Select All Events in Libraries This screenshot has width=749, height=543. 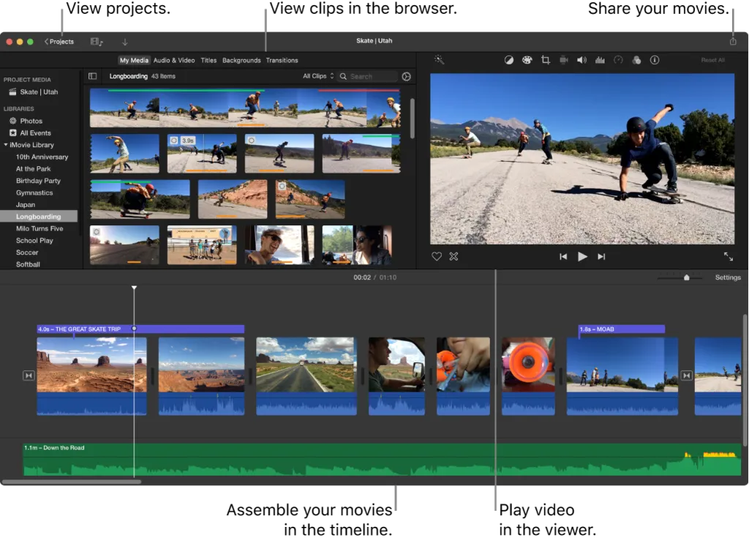tap(35, 133)
